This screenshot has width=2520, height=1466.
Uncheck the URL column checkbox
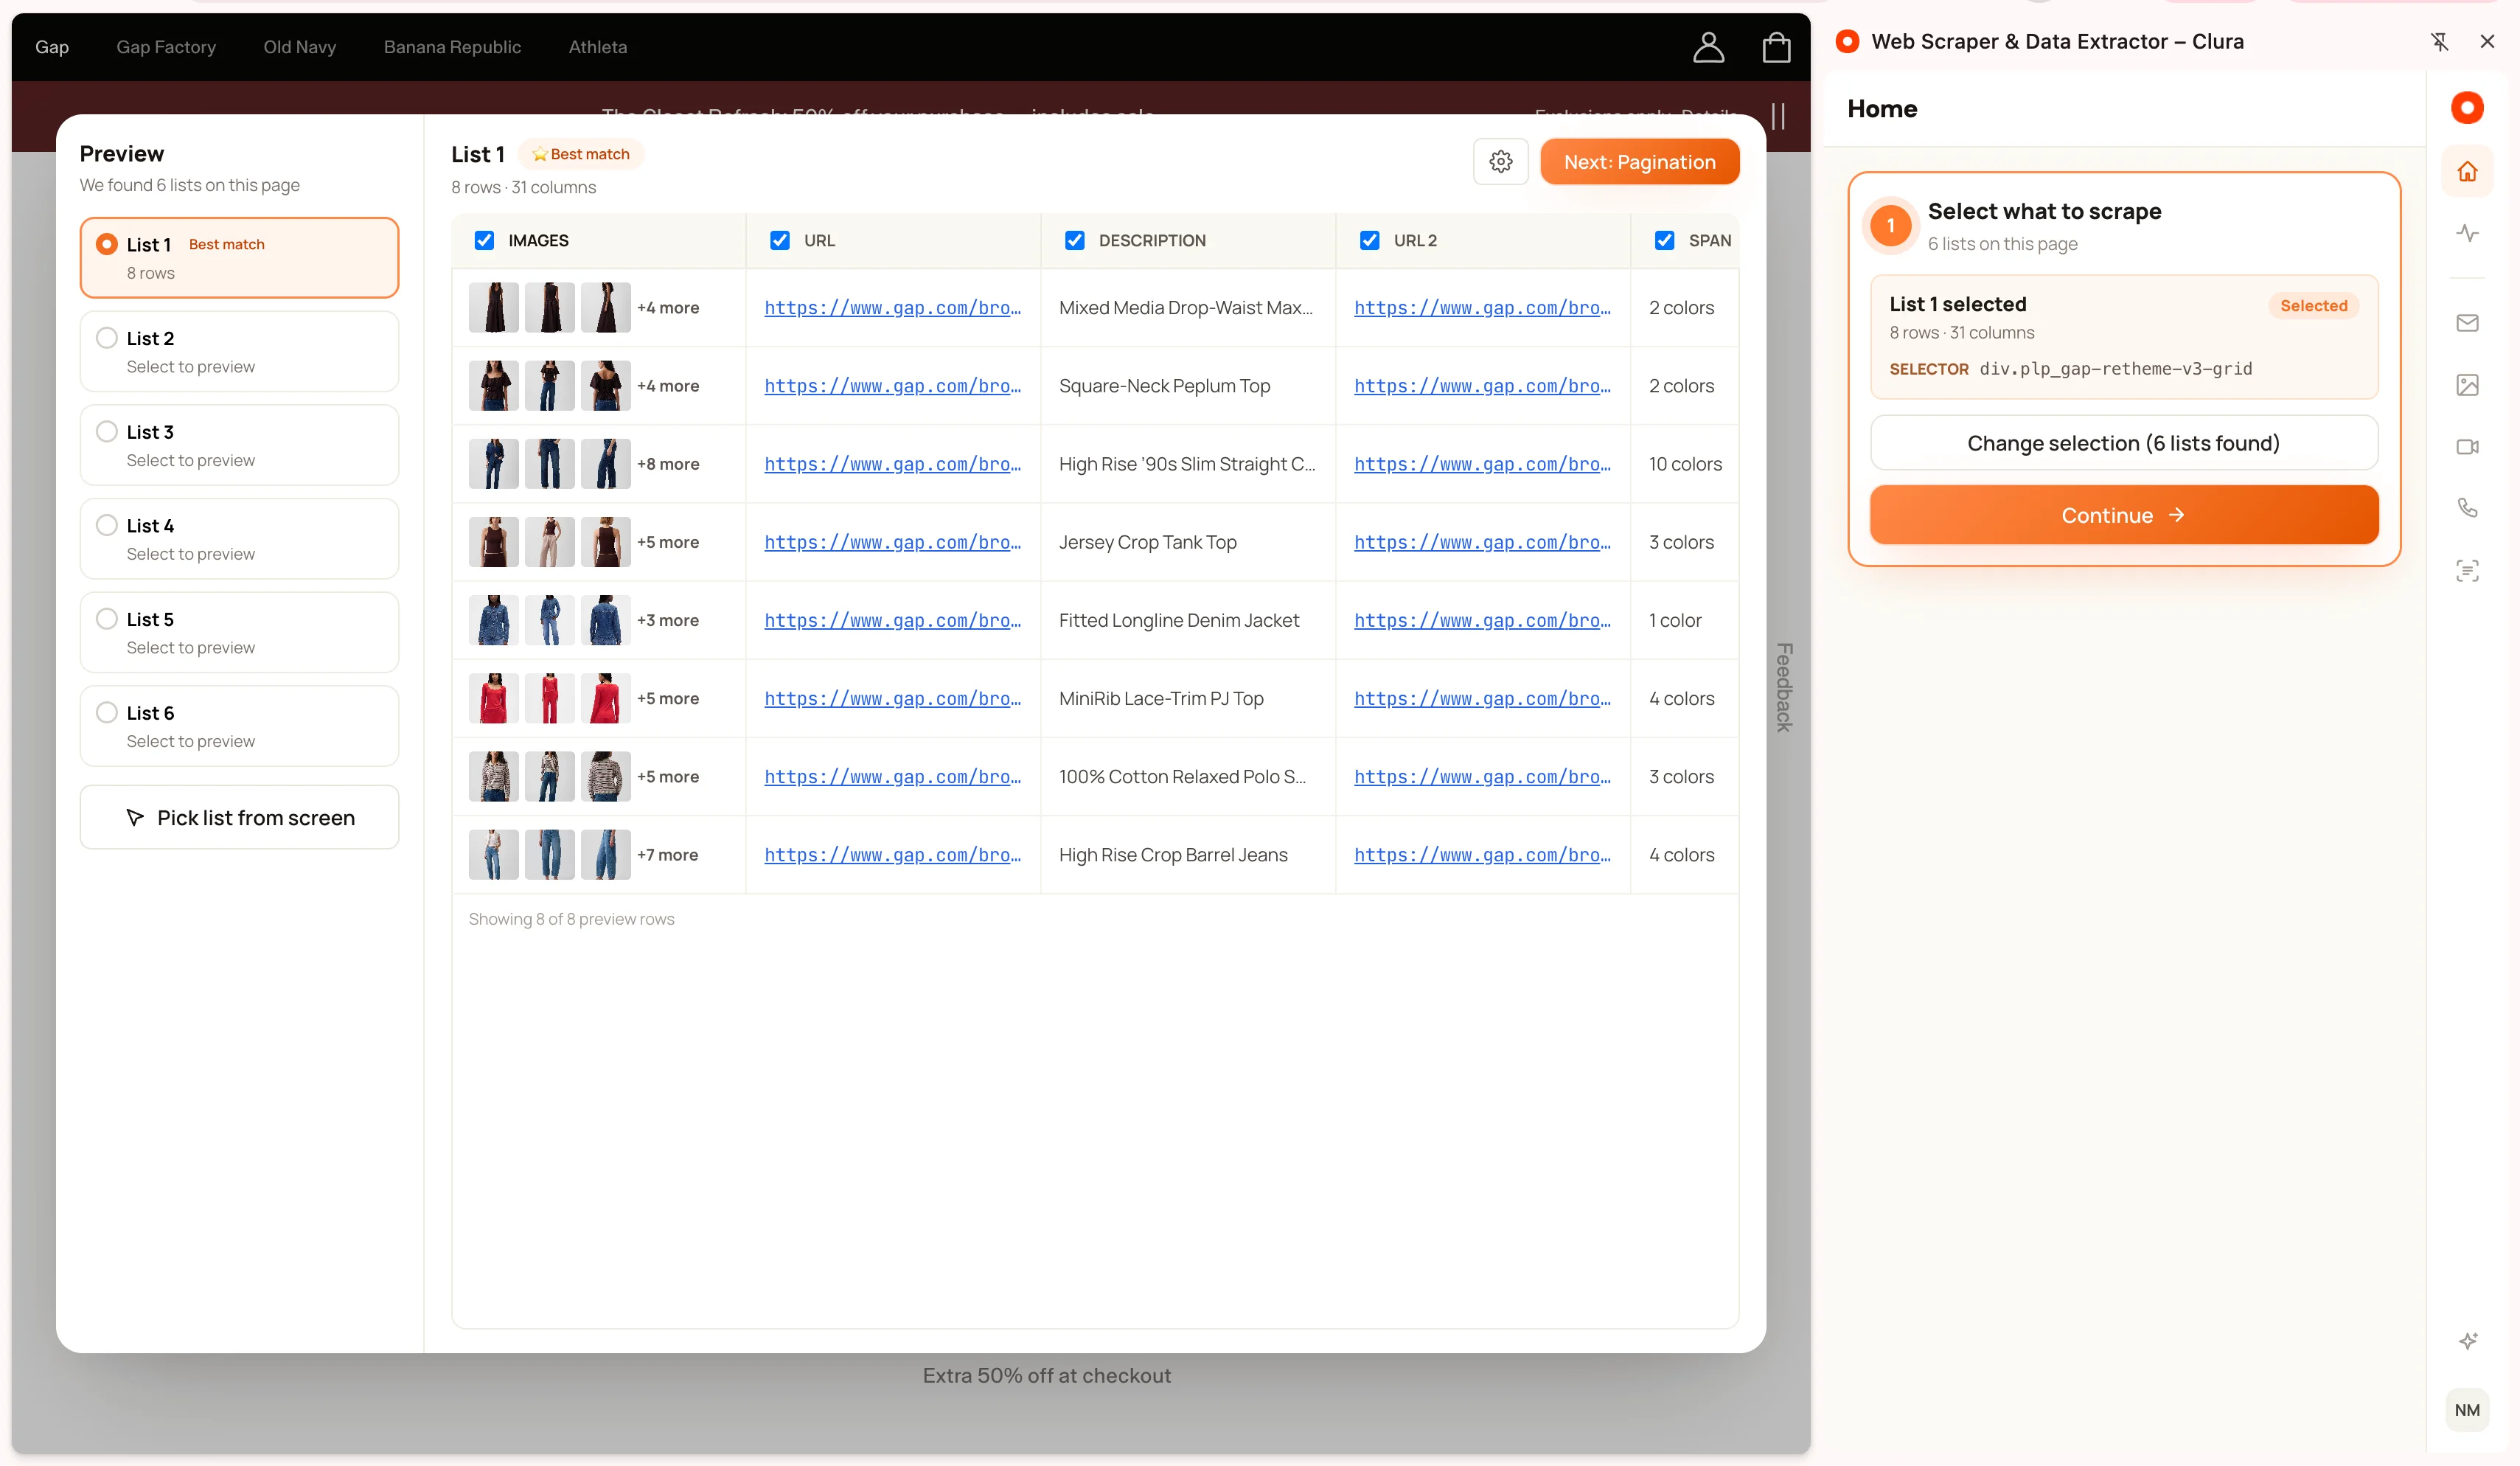pos(780,240)
